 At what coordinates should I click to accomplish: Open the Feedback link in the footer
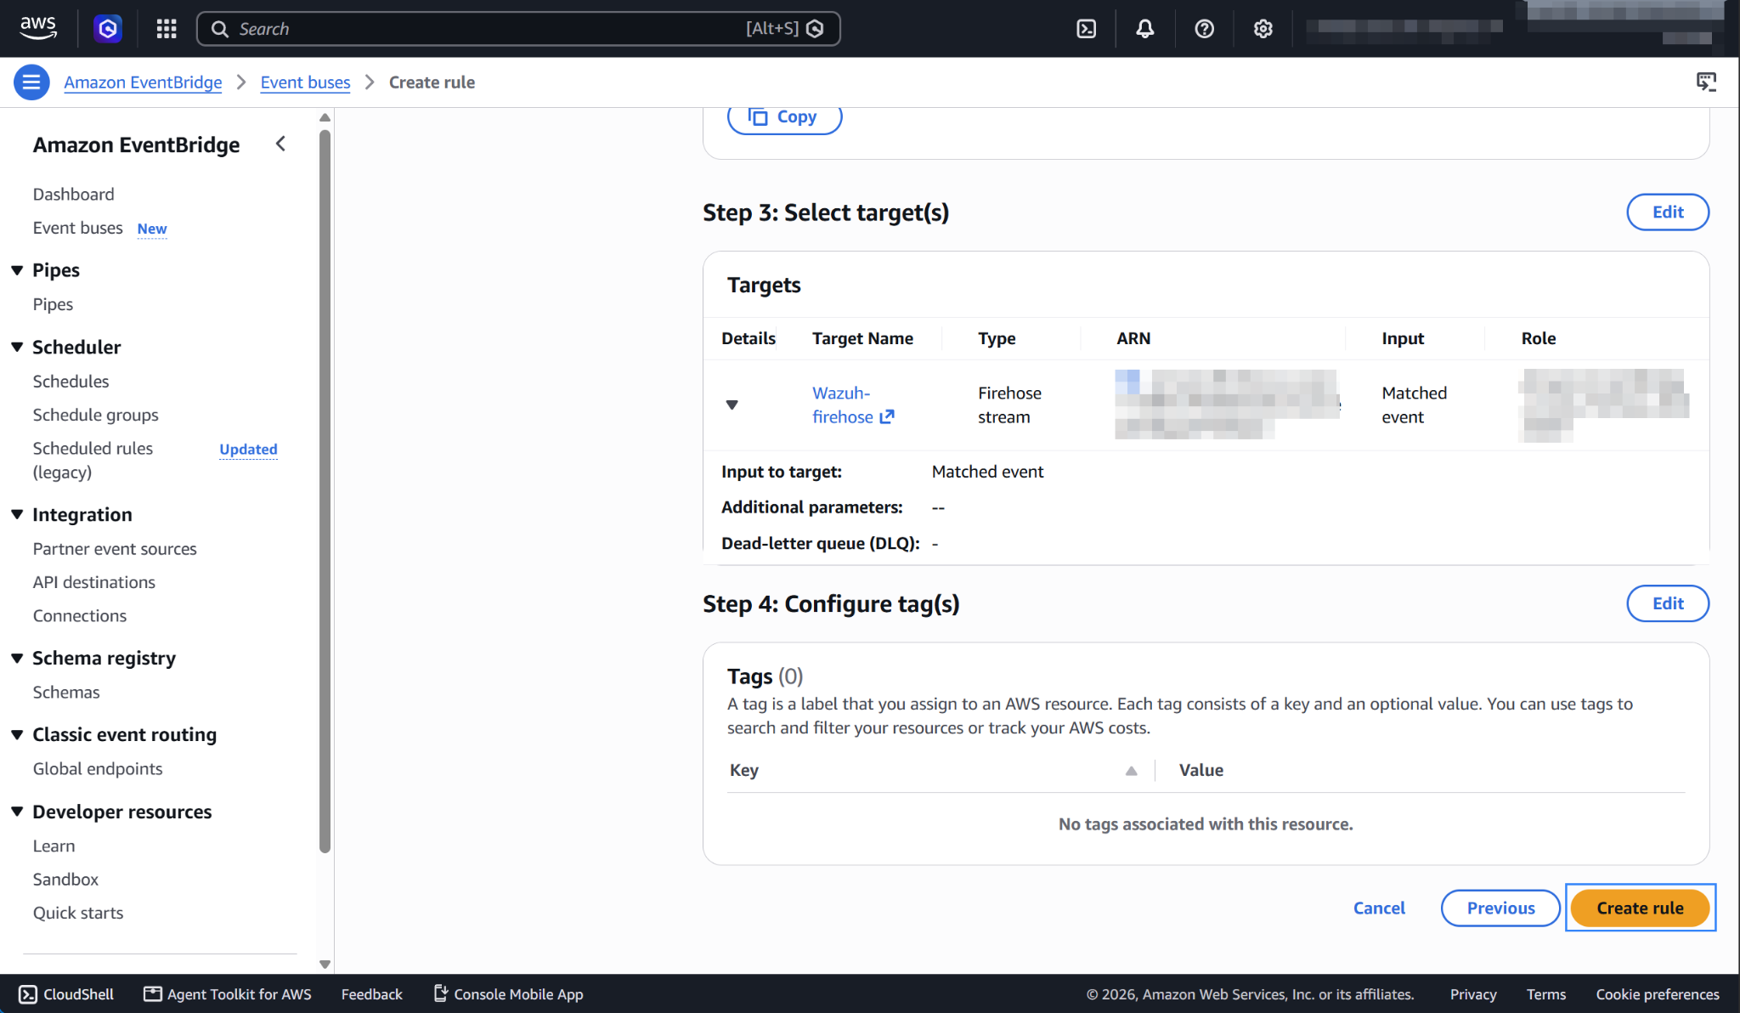click(371, 994)
